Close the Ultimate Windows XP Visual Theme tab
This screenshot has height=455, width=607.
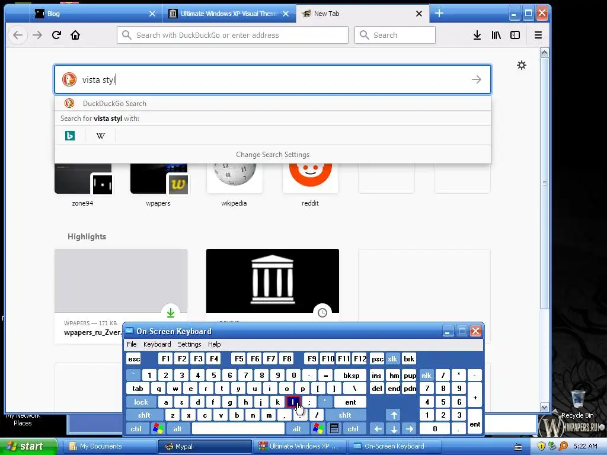[x=286, y=14]
